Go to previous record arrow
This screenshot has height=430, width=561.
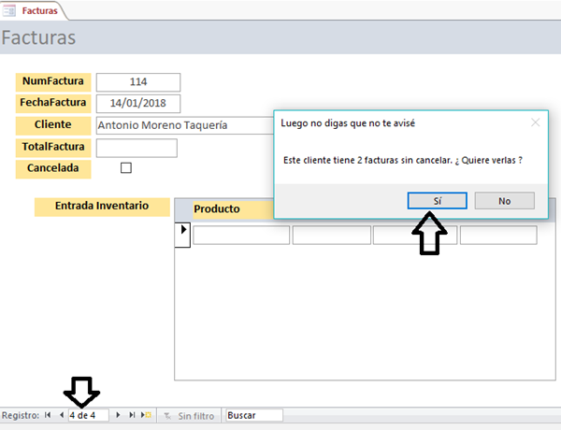tap(62, 415)
